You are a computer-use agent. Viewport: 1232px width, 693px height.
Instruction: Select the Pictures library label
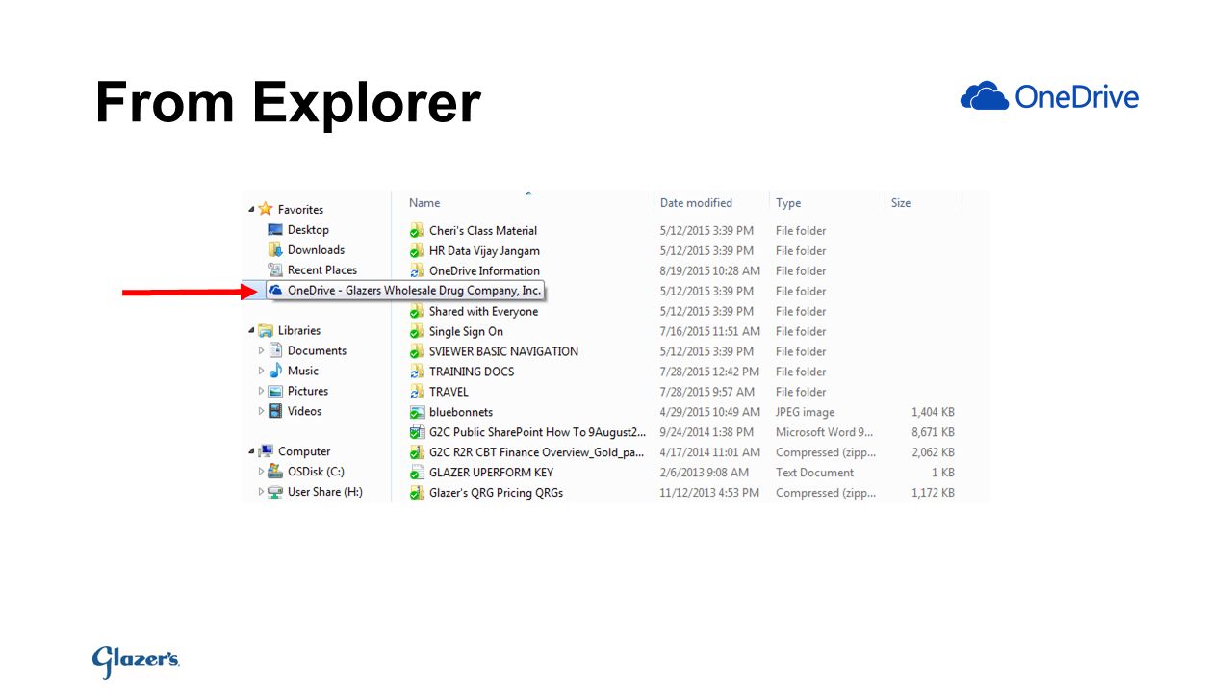click(x=308, y=391)
